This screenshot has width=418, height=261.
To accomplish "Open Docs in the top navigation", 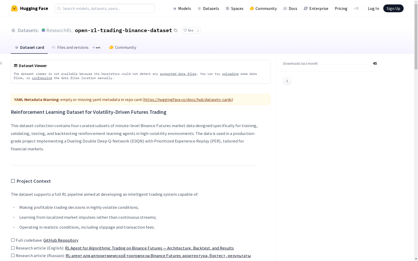I will [290, 8].
